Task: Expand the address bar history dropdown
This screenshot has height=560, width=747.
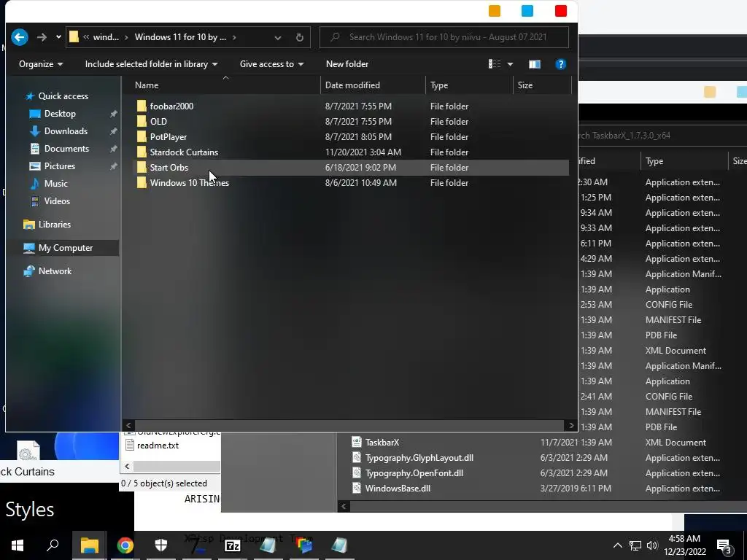Action: tap(278, 38)
